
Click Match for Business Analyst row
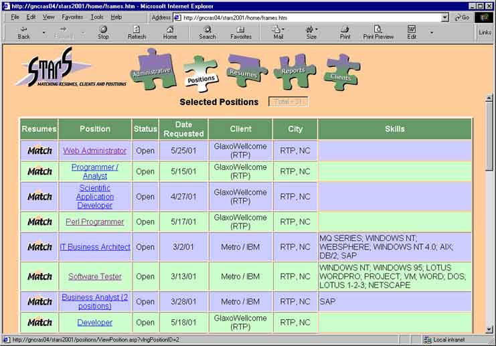[39, 301]
